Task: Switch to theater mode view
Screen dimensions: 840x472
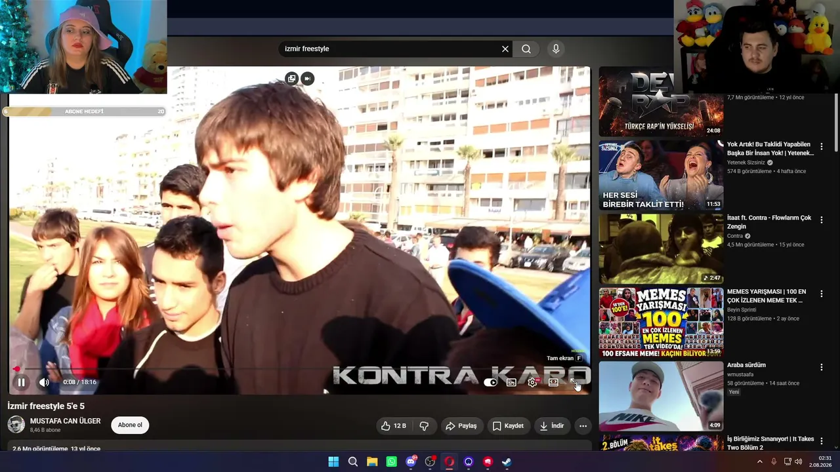Action: [x=553, y=382]
